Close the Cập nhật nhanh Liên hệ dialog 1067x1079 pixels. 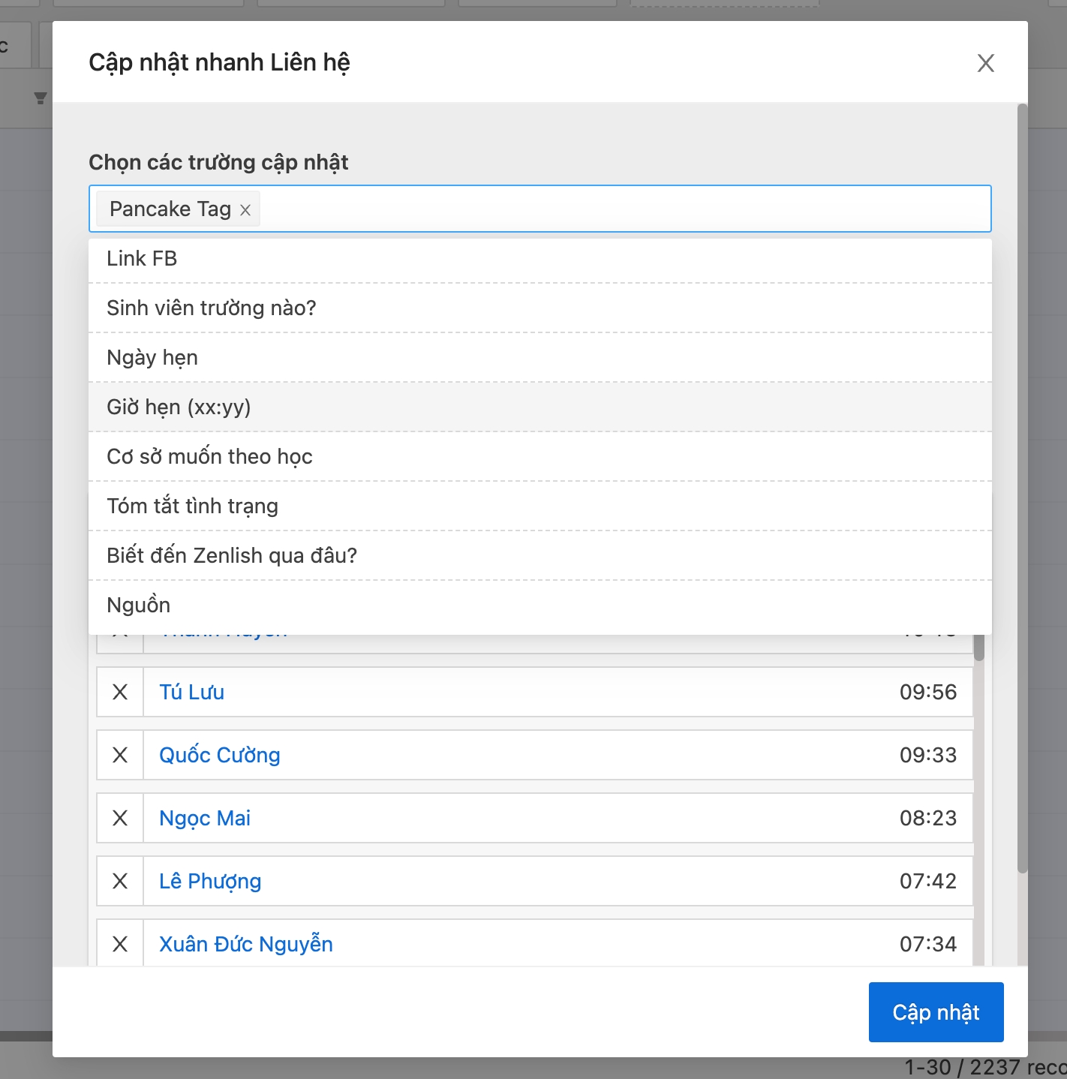click(985, 63)
